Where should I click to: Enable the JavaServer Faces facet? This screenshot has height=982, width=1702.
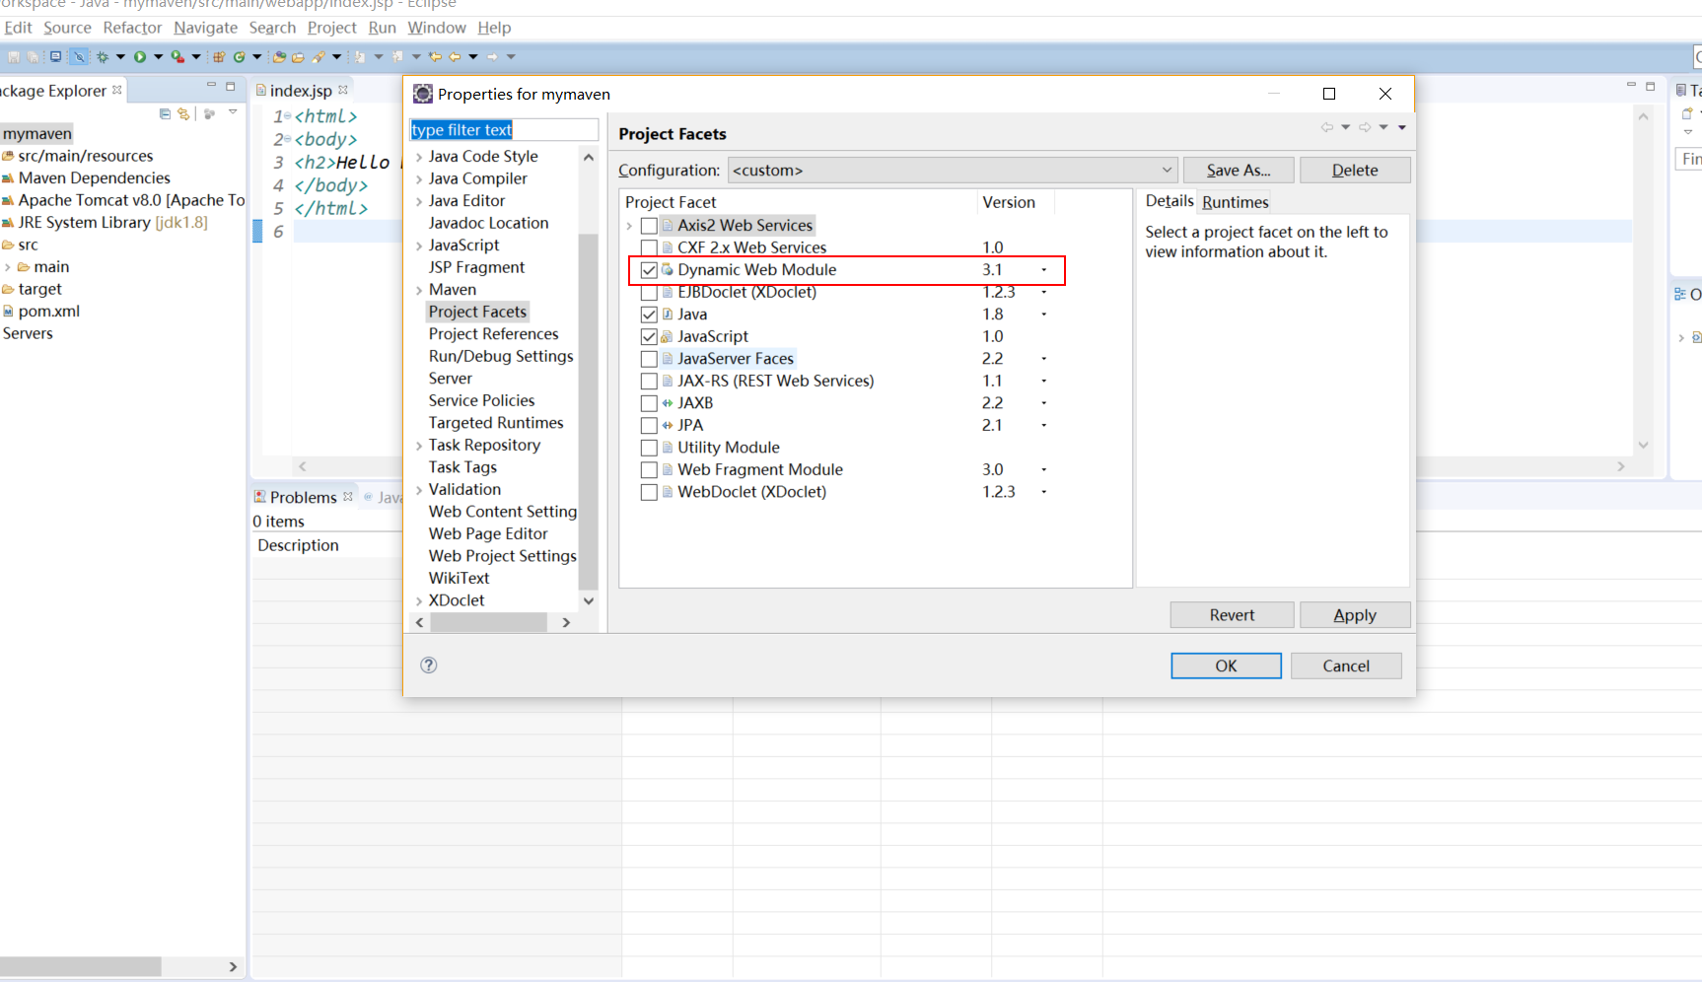[x=649, y=359]
